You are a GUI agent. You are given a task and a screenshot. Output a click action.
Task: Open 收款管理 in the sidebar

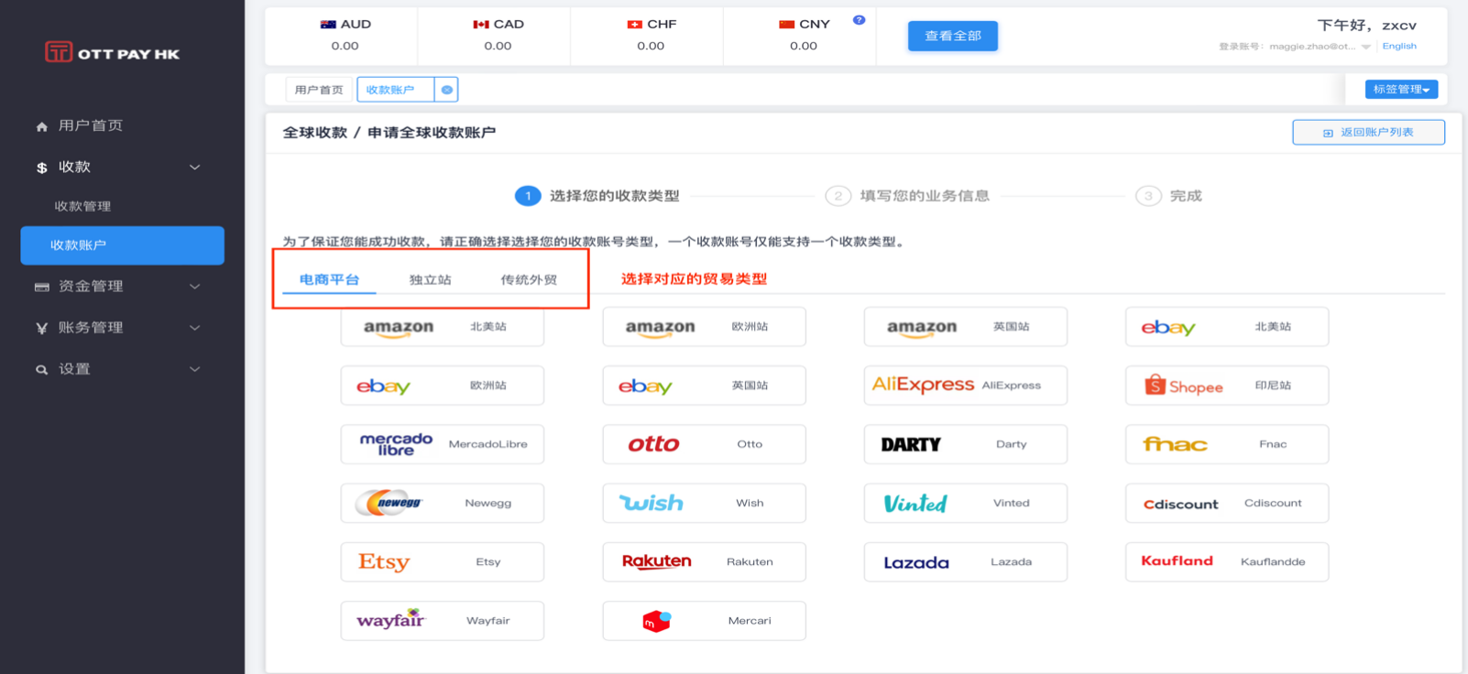click(82, 206)
